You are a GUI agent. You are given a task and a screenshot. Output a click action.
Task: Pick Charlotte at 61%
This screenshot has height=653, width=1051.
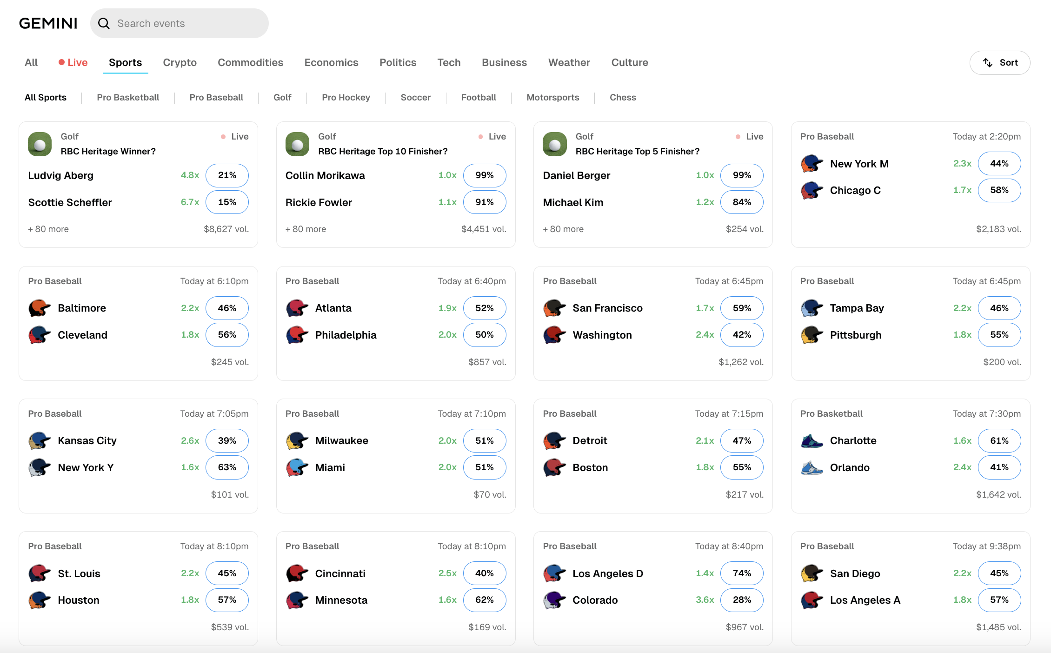[x=999, y=440]
